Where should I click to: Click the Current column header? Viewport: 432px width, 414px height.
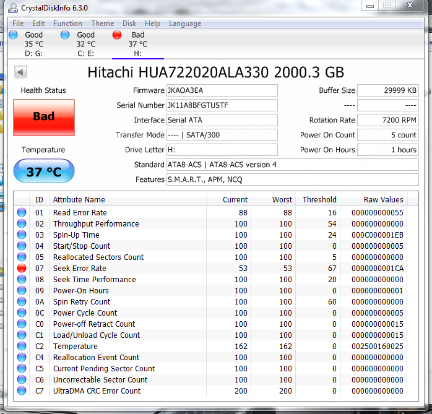pyautogui.click(x=228, y=199)
